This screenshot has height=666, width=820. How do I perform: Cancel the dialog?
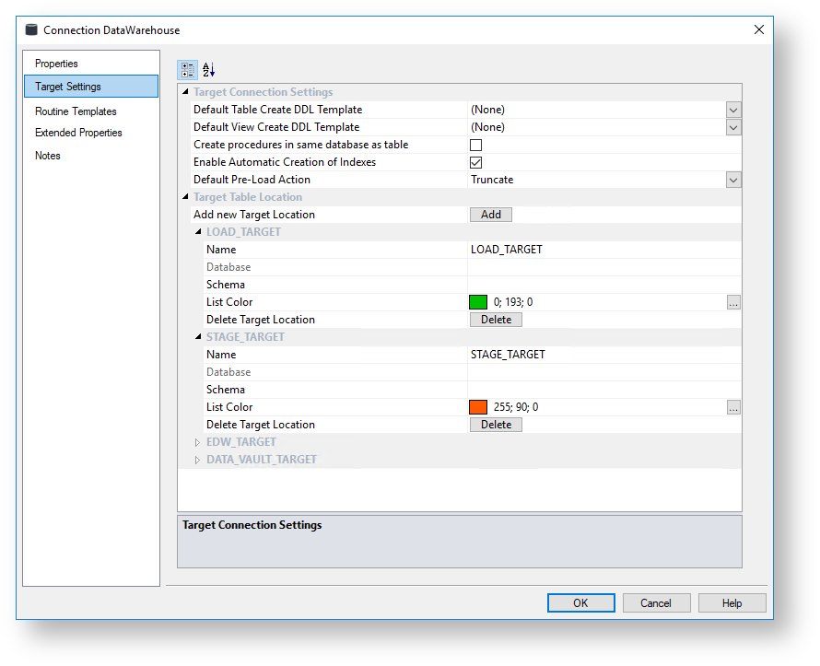(x=656, y=602)
